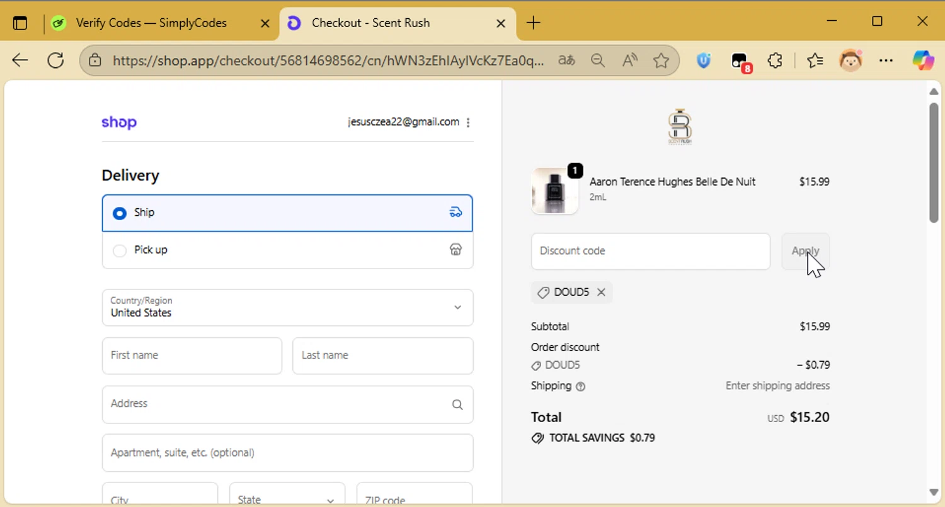Screen dimensions: 945x507
Task: Click the perfume product thumbnail
Action: [555, 191]
